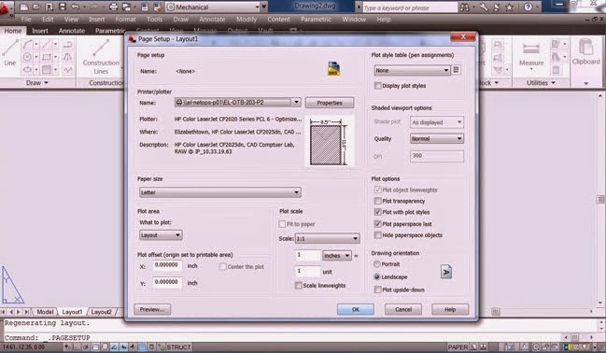Click the star Favorites icon

coord(510,7)
